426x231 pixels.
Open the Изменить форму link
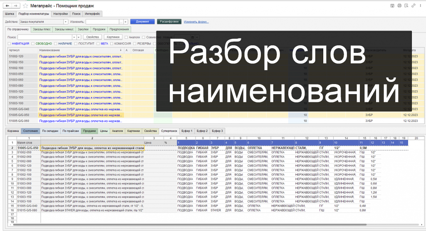[196, 22]
